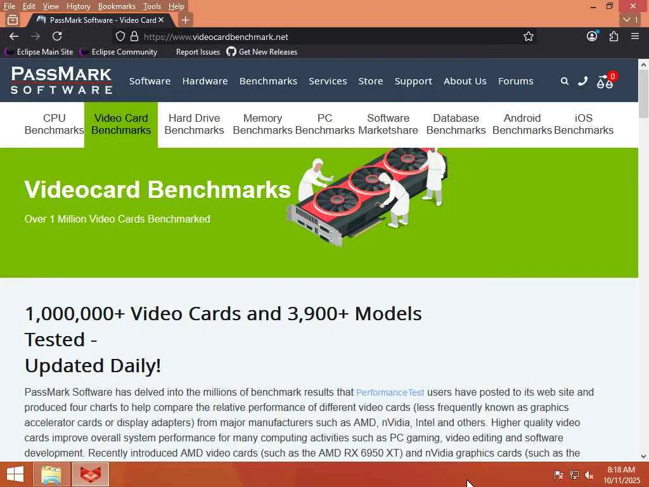Click the muted volume tray icon
The width and height of the screenshot is (649, 487).
click(x=589, y=475)
